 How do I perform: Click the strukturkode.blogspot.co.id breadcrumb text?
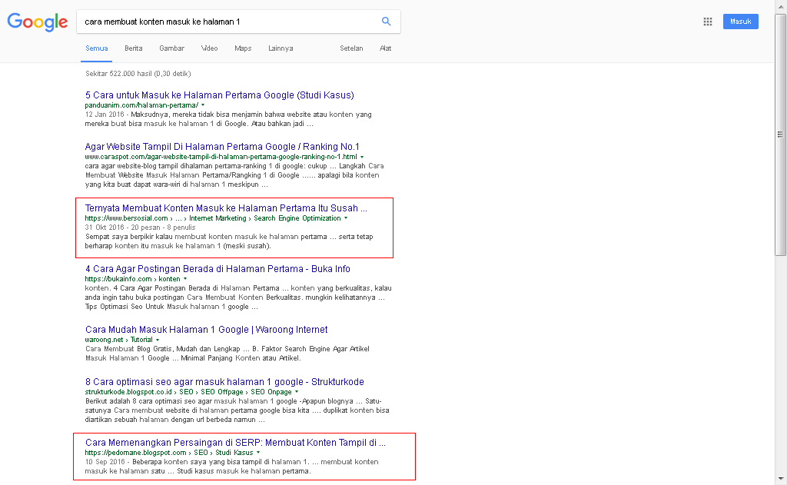click(x=188, y=392)
